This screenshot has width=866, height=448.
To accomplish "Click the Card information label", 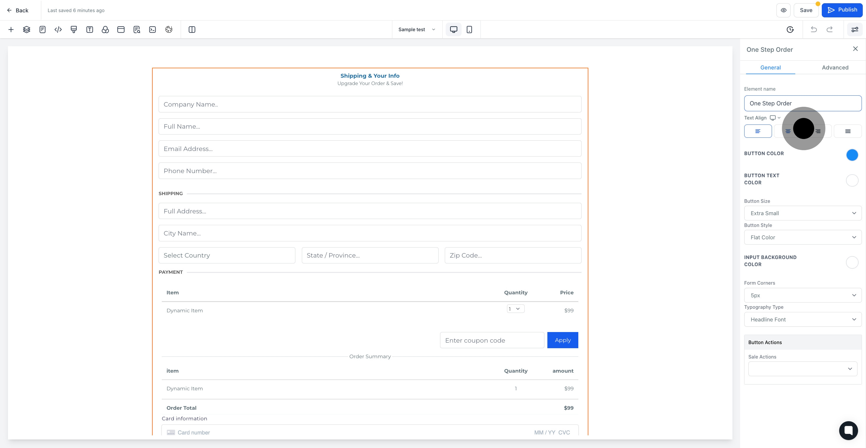I will click(x=184, y=419).
